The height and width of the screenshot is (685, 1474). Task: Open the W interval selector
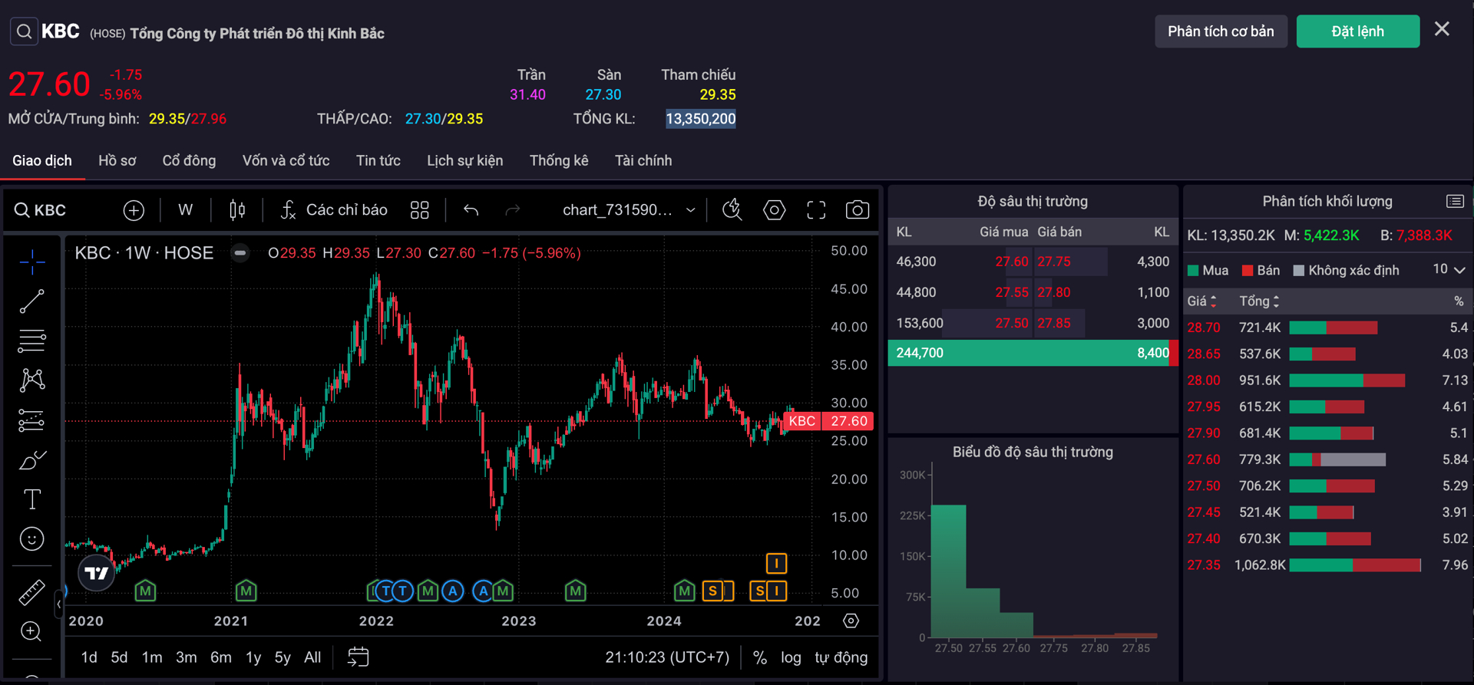click(185, 210)
